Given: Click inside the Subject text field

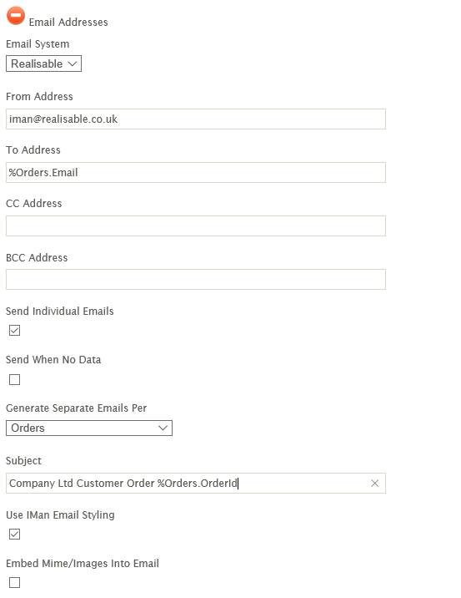Looking at the screenshot, I should 188,484.
